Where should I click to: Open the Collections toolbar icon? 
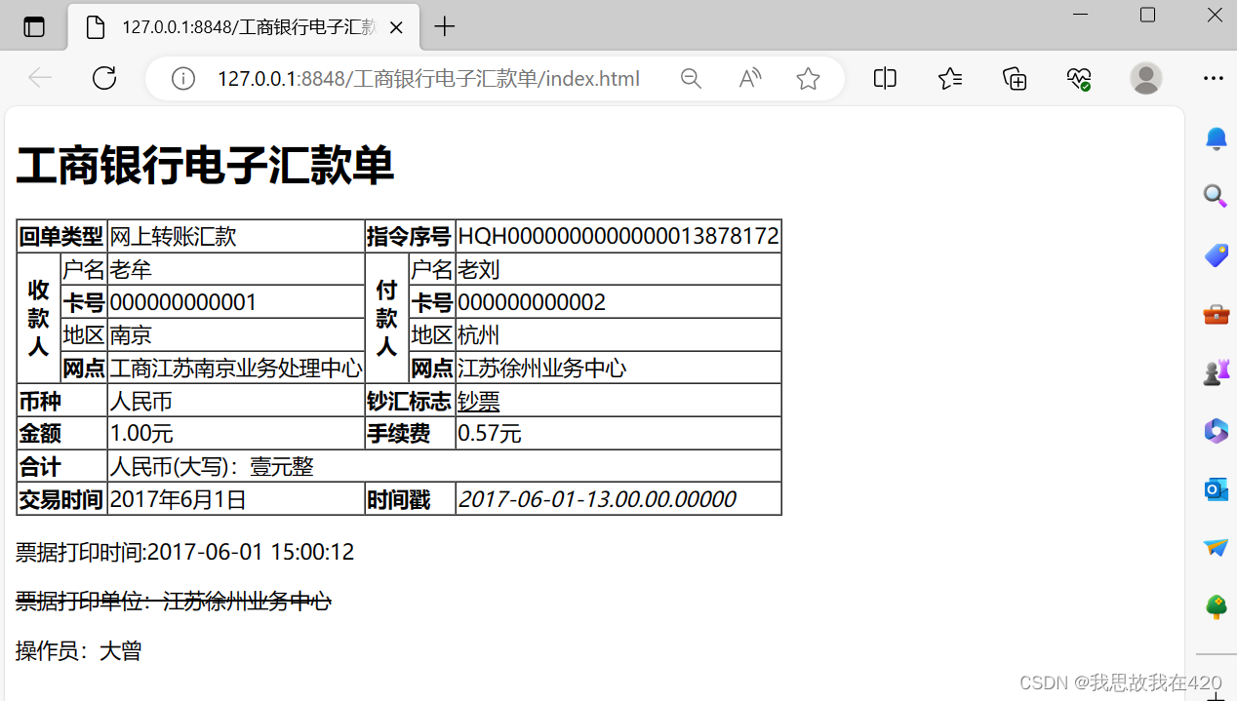pos(1015,78)
